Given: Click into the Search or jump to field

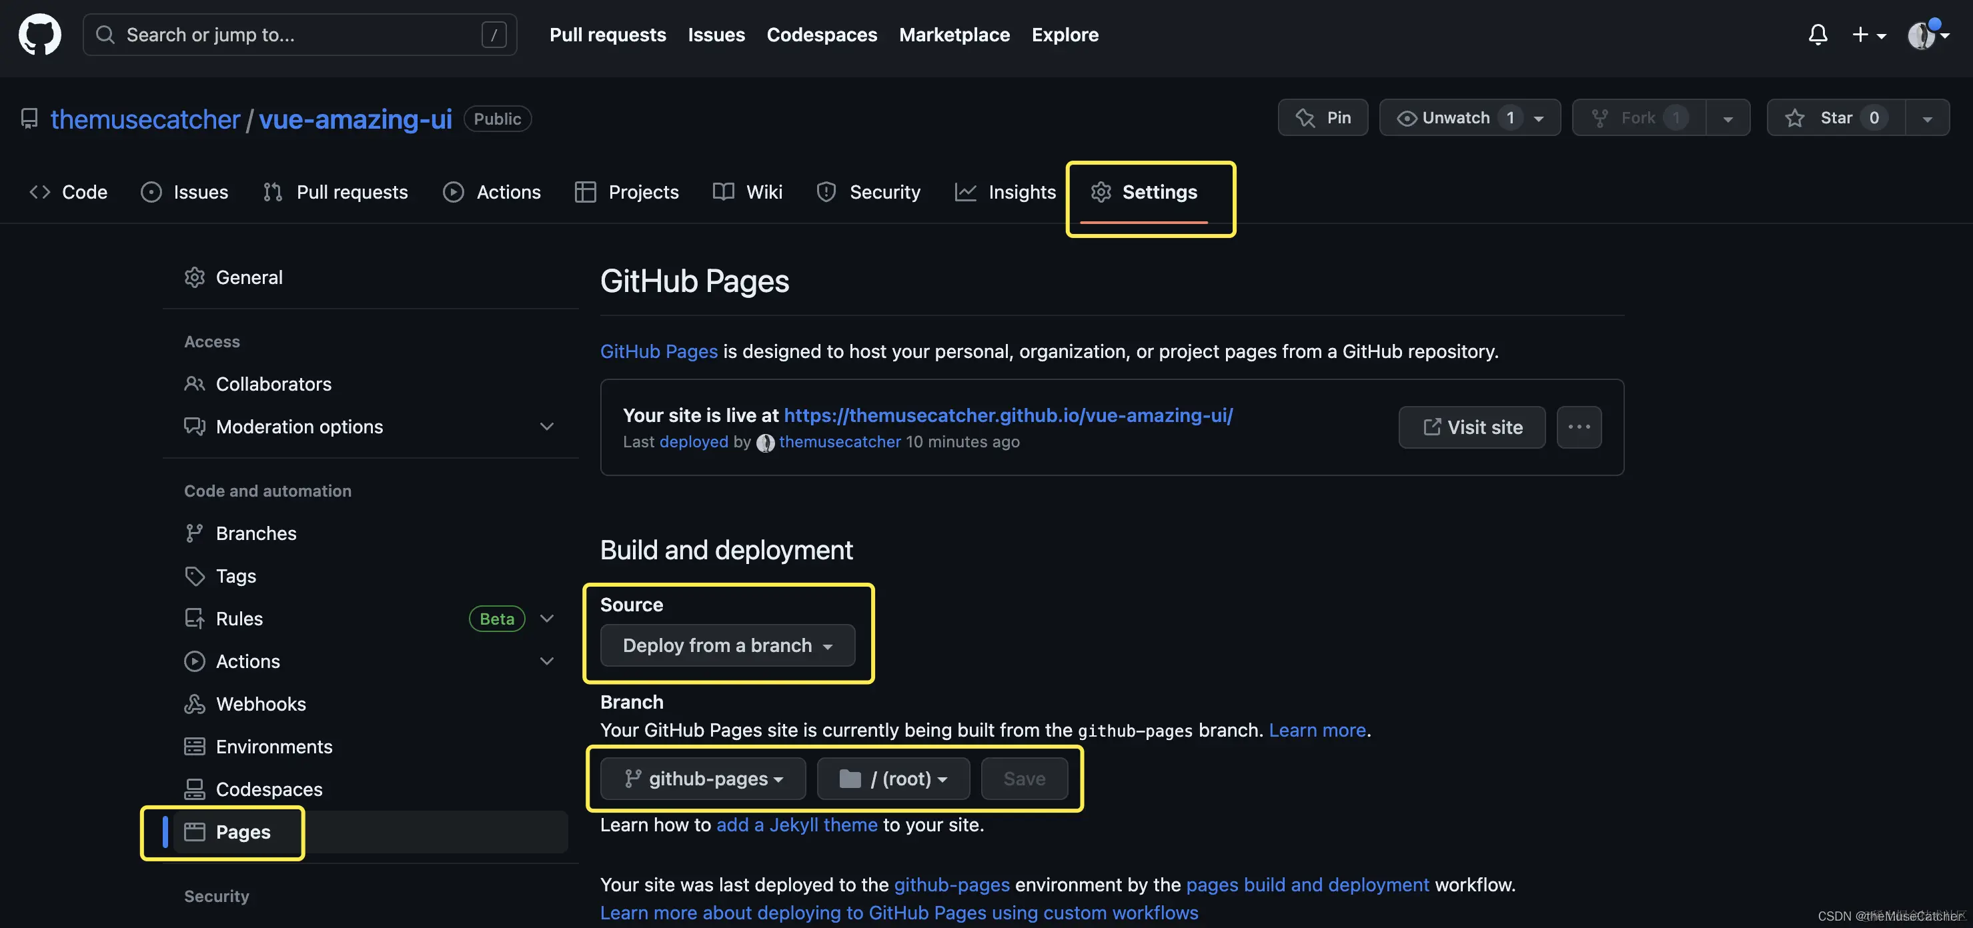Looking at the screenshot, I should [299, 35].
